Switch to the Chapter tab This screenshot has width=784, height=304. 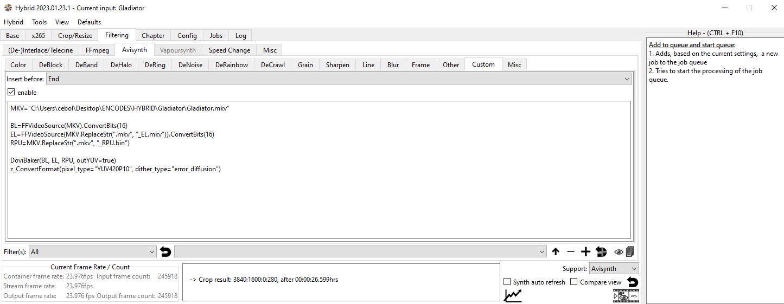pyautogui.click(x=153, y=36)
